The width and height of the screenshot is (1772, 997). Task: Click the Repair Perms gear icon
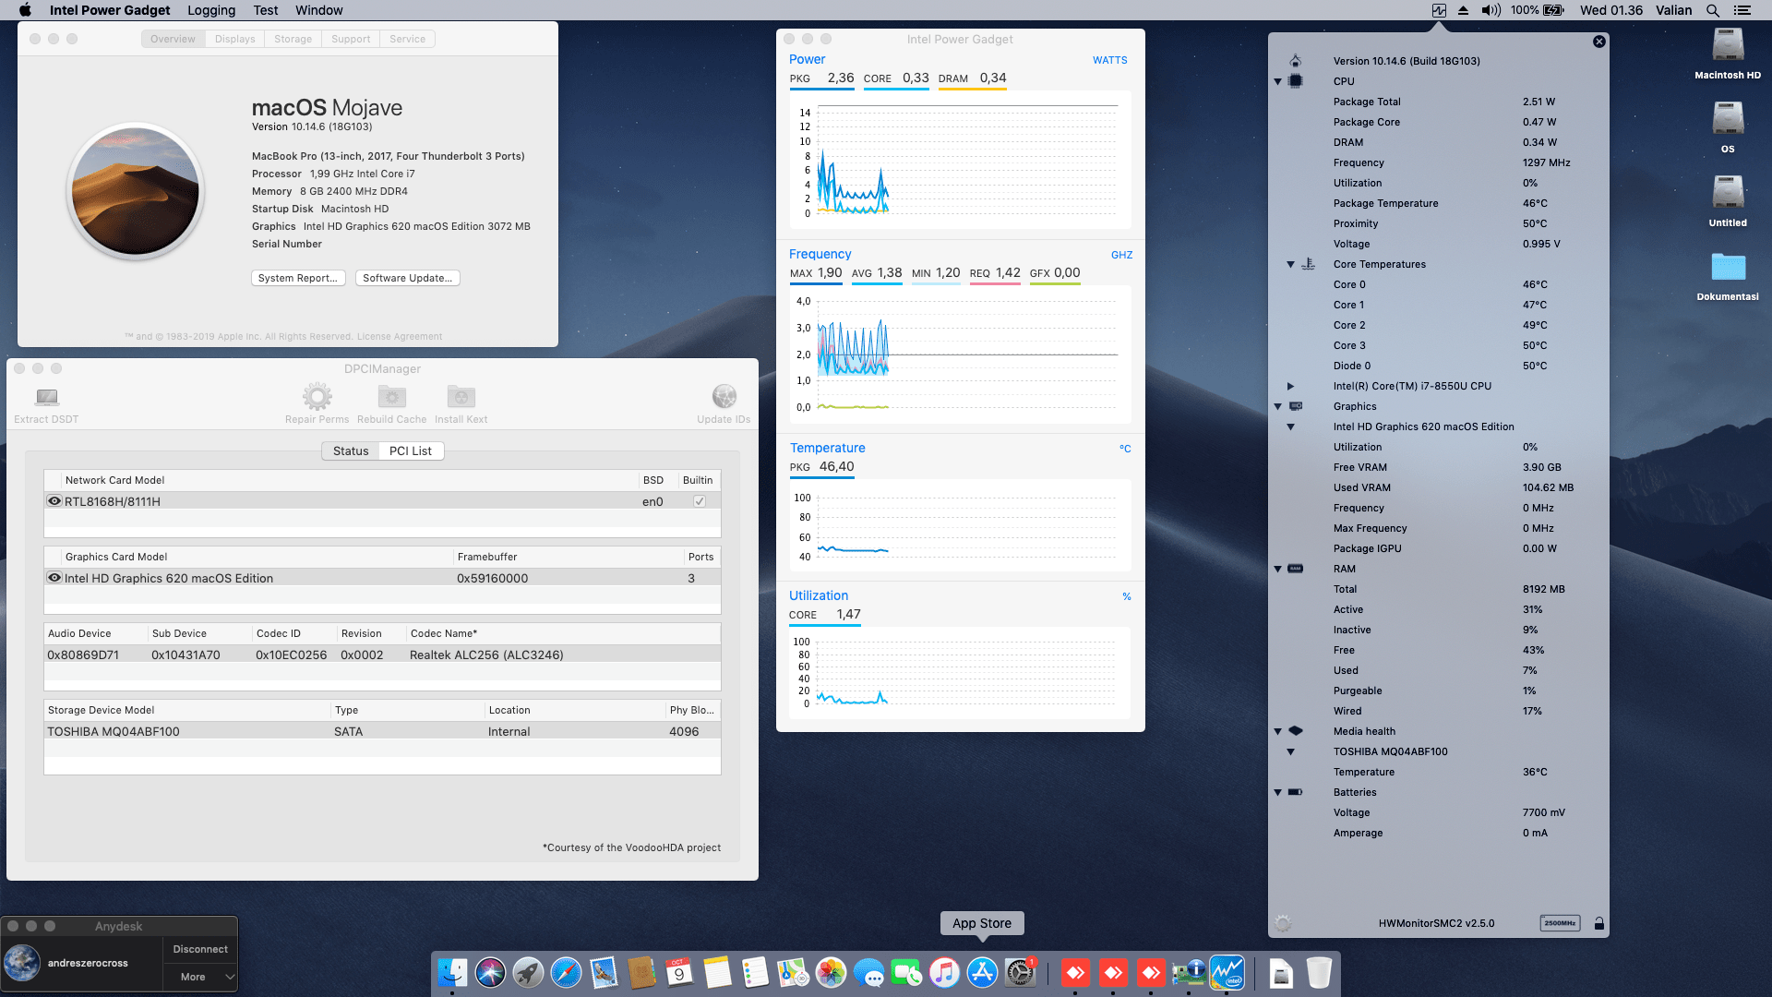click(x=317, y=395)
